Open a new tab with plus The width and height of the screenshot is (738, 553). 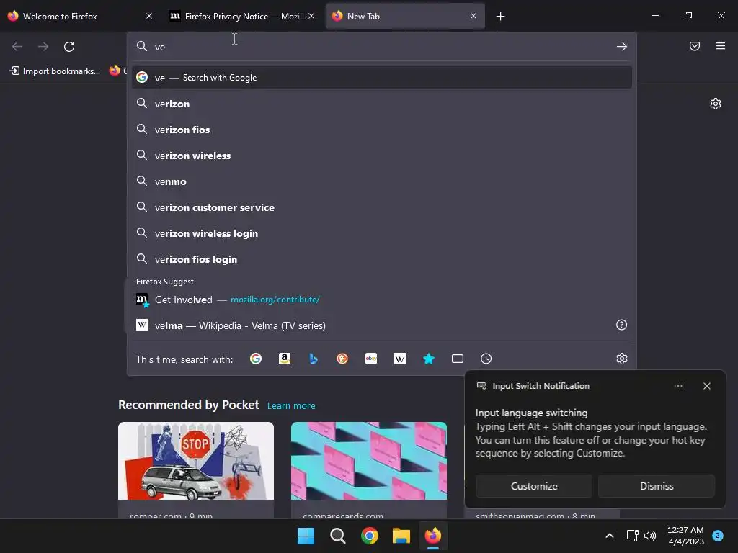[x=500, y=17]
